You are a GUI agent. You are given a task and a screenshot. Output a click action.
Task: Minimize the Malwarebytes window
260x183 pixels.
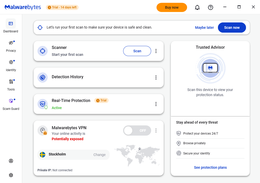[225, 7]
